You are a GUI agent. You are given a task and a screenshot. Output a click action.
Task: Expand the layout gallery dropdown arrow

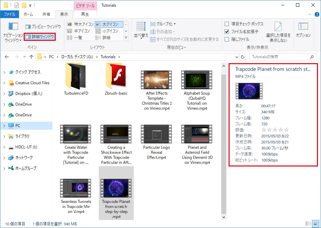click(x=126, y=38)
